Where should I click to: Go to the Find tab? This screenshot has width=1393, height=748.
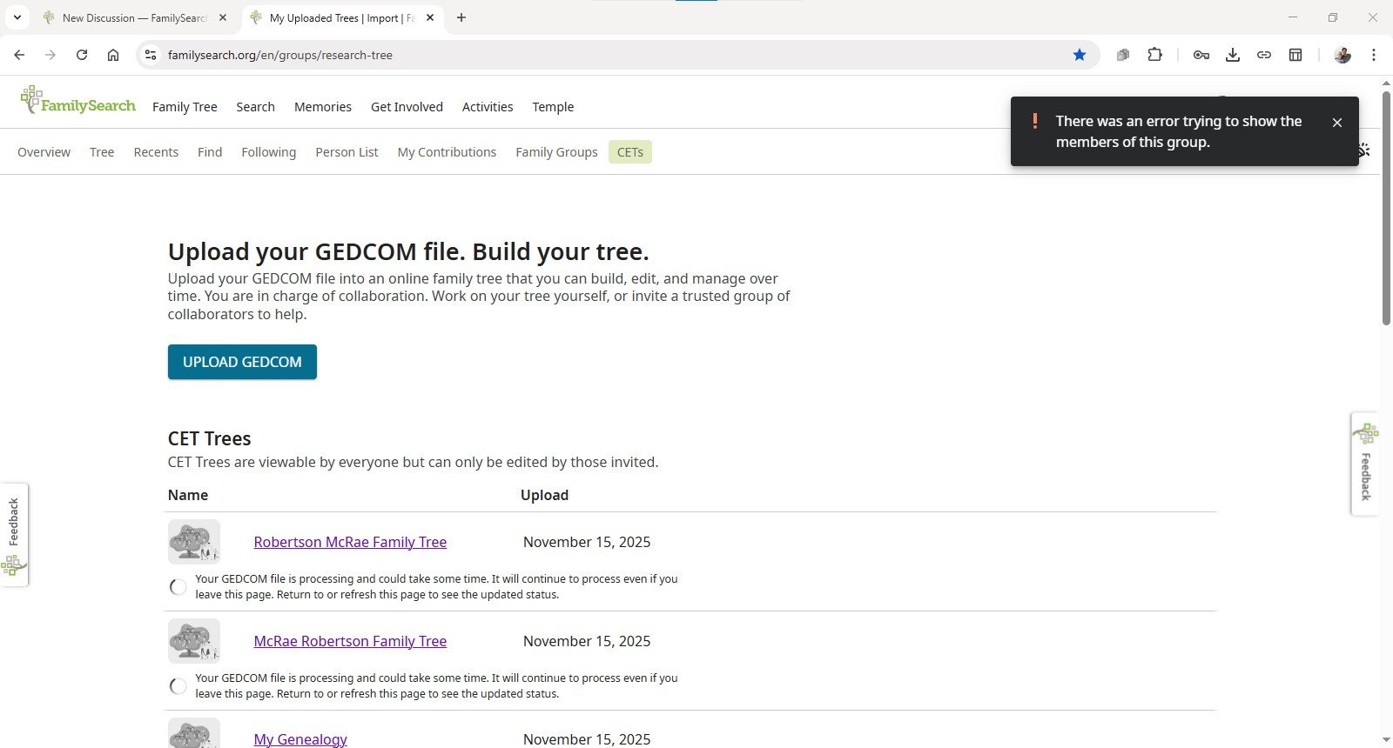pos(210,152)
